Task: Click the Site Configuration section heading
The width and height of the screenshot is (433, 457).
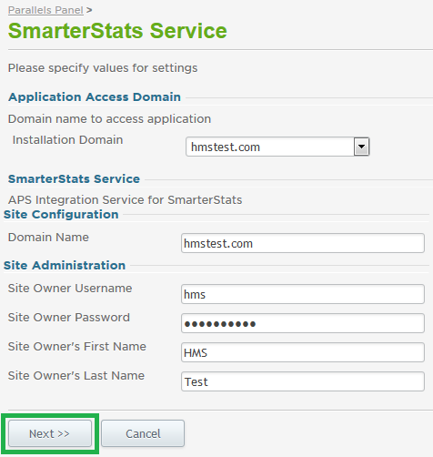Action: click(x=61, y=215)
